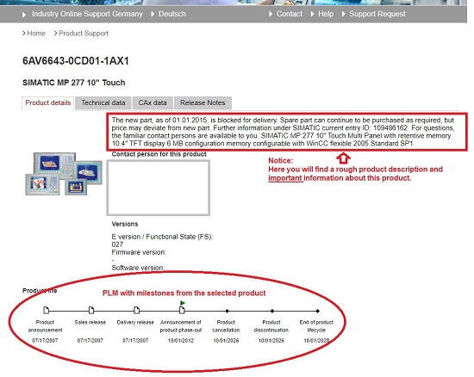Screen dimensions: 474x377
Task: Click the SIMATIC MP 277 10" Touch title
Action: pos(74,83)
